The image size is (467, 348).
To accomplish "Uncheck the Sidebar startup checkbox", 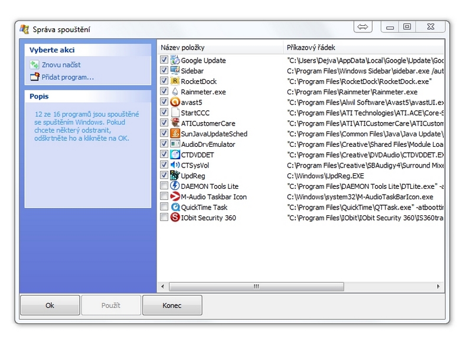I will click(164, 71).
